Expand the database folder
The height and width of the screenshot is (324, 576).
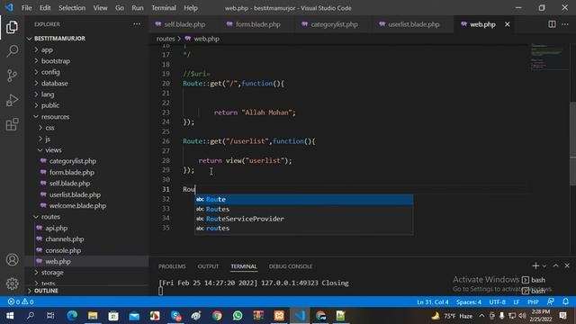(54, 84)
